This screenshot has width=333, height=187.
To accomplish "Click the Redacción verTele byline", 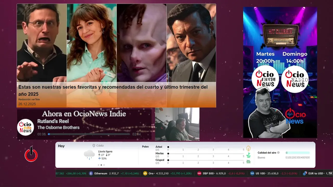I will coord(29,99).
